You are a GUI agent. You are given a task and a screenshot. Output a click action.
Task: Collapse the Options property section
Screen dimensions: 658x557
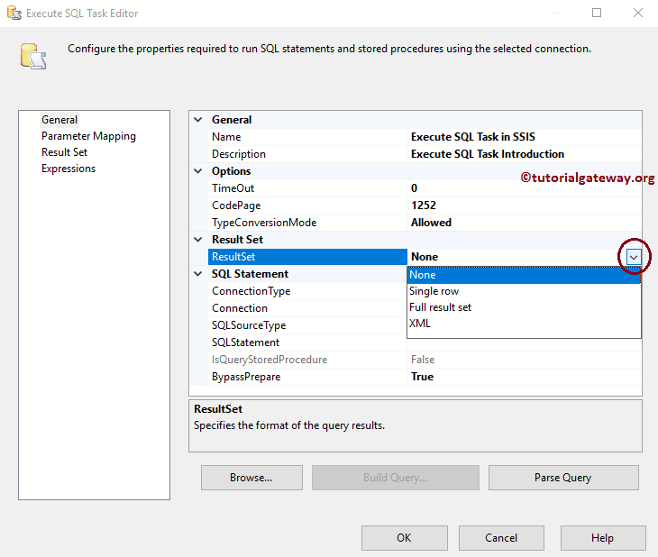[x=198, y=171]
